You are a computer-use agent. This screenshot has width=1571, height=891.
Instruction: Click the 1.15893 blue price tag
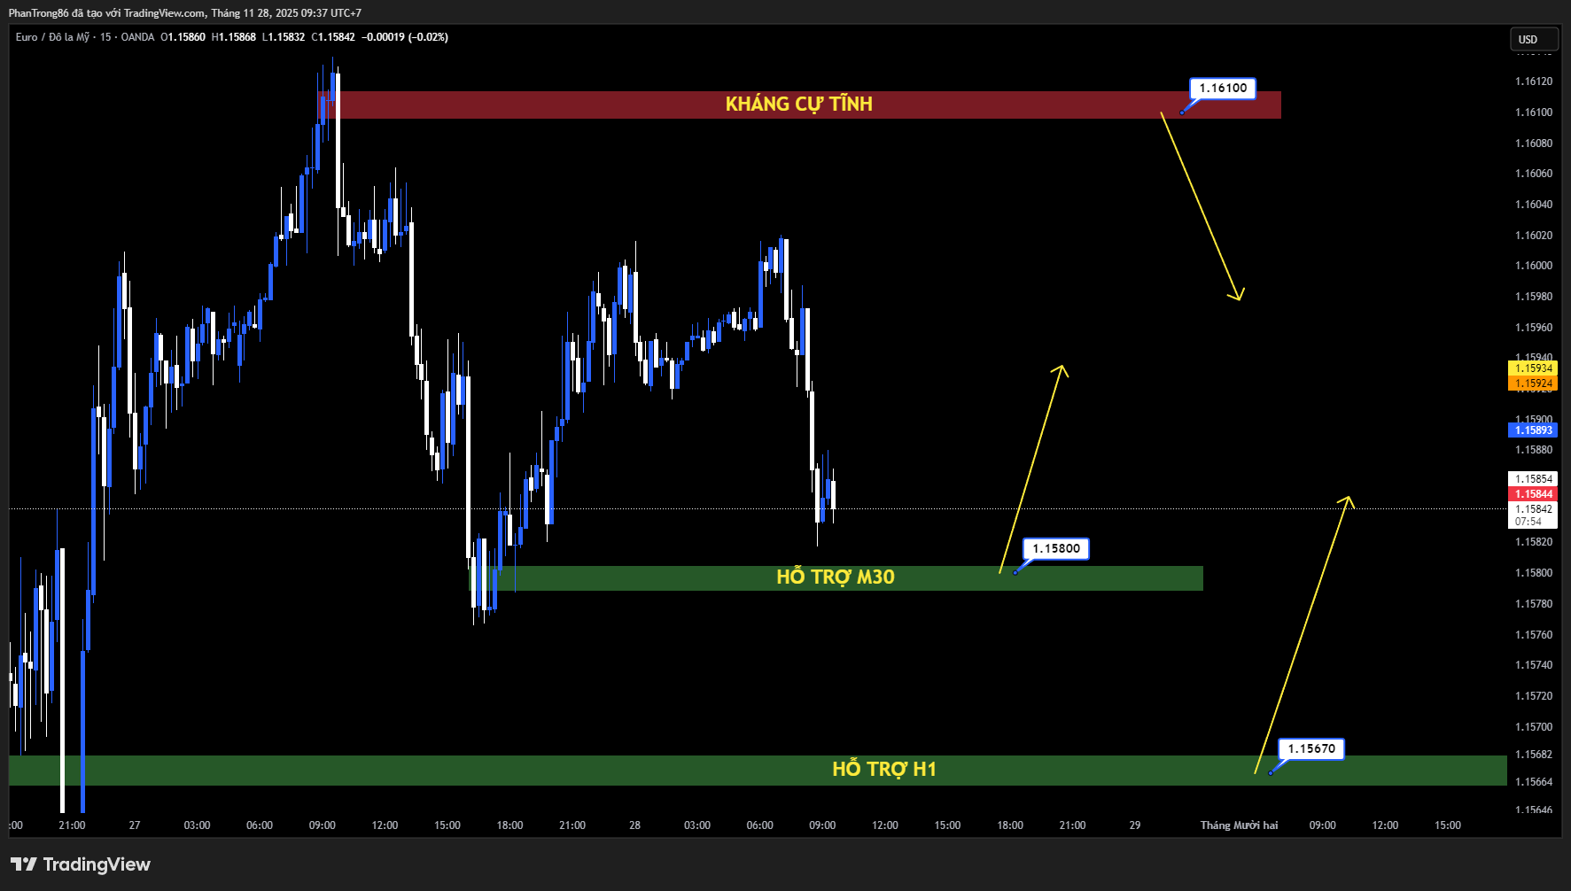(1533, 430)
